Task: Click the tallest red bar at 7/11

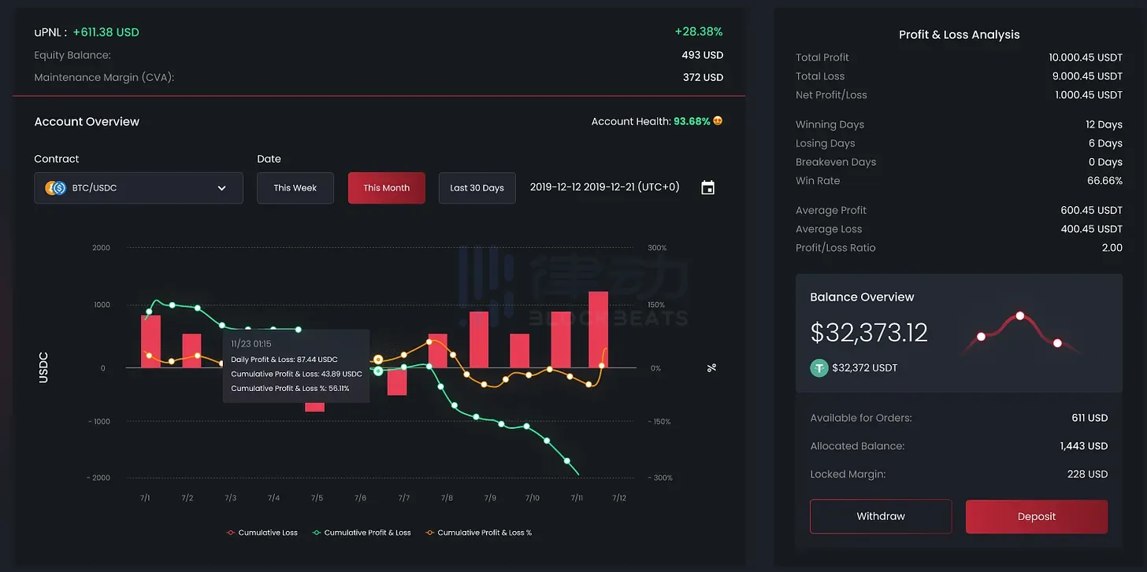Action: click(598, 329)
